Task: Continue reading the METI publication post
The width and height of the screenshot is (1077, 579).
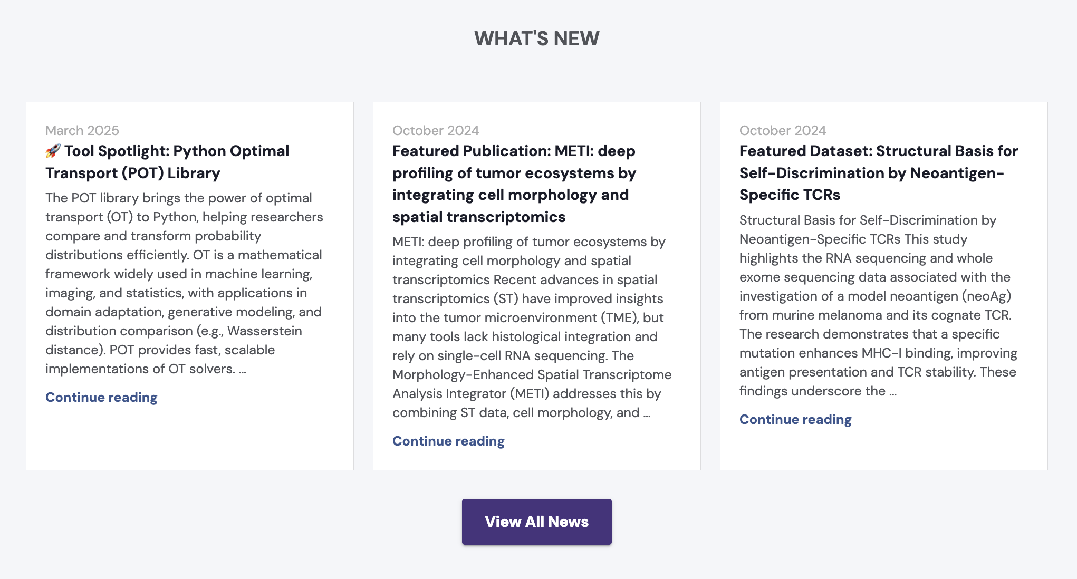Action: click(448, 441)
